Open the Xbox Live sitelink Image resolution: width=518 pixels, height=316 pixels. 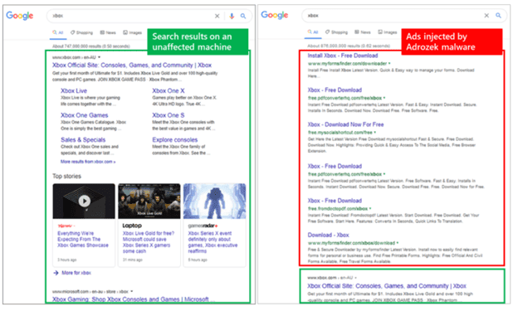tap(74, 90)
